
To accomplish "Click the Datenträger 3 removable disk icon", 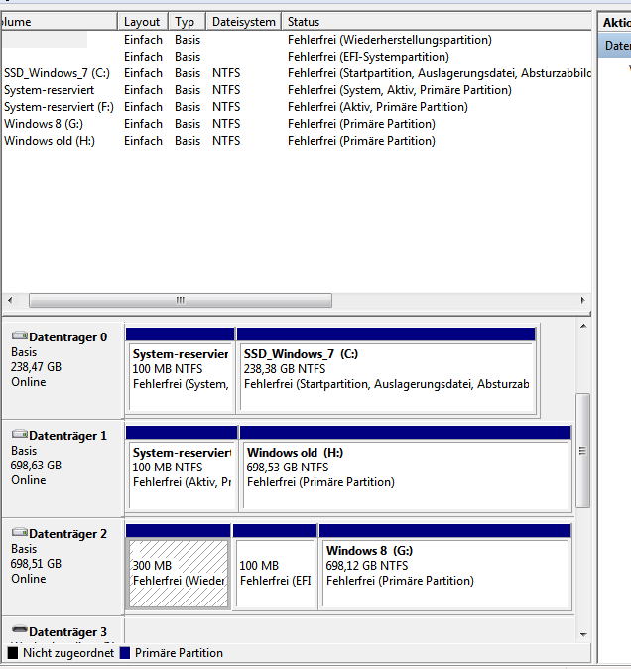I will [x=20, y=629].
